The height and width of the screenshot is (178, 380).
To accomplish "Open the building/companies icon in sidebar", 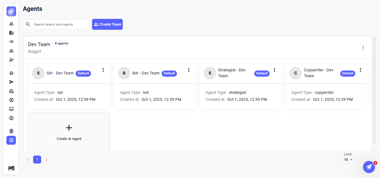I will 11,33.
